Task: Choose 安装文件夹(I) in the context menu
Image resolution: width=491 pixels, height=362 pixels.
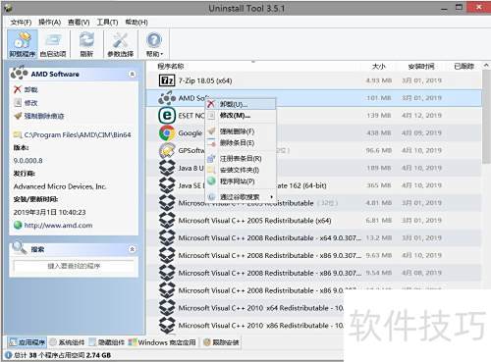Action: [x=241, y=170]
